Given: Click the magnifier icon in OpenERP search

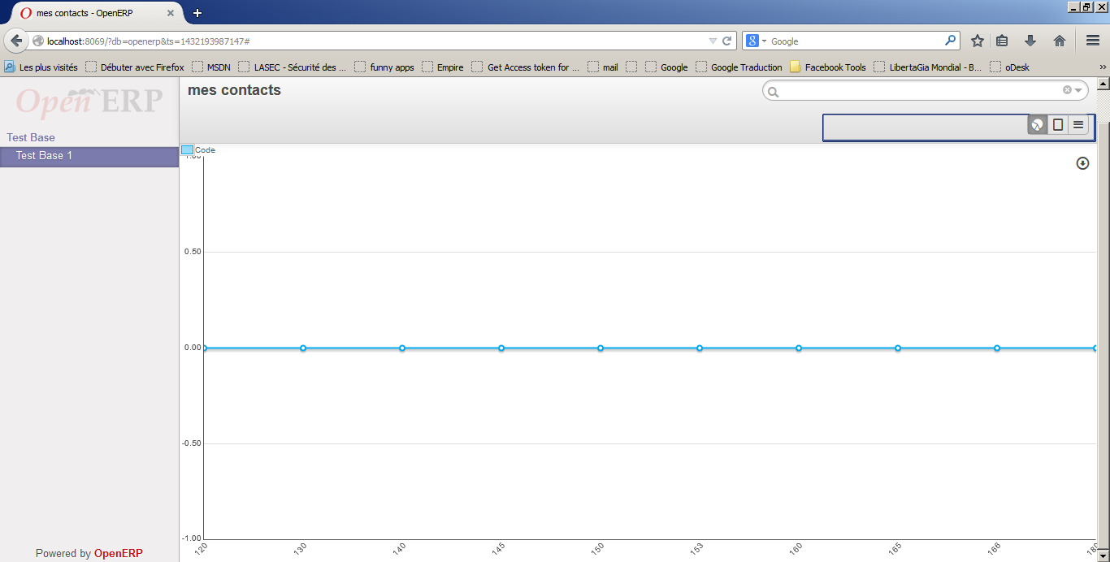Looking at the screenshot, I should (x=774, y=92).
